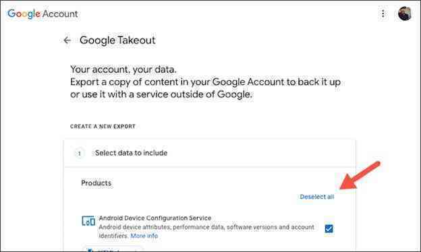Click the Google Takeout page title
This screenshot has width=421, height=252.
coord(117,40)
